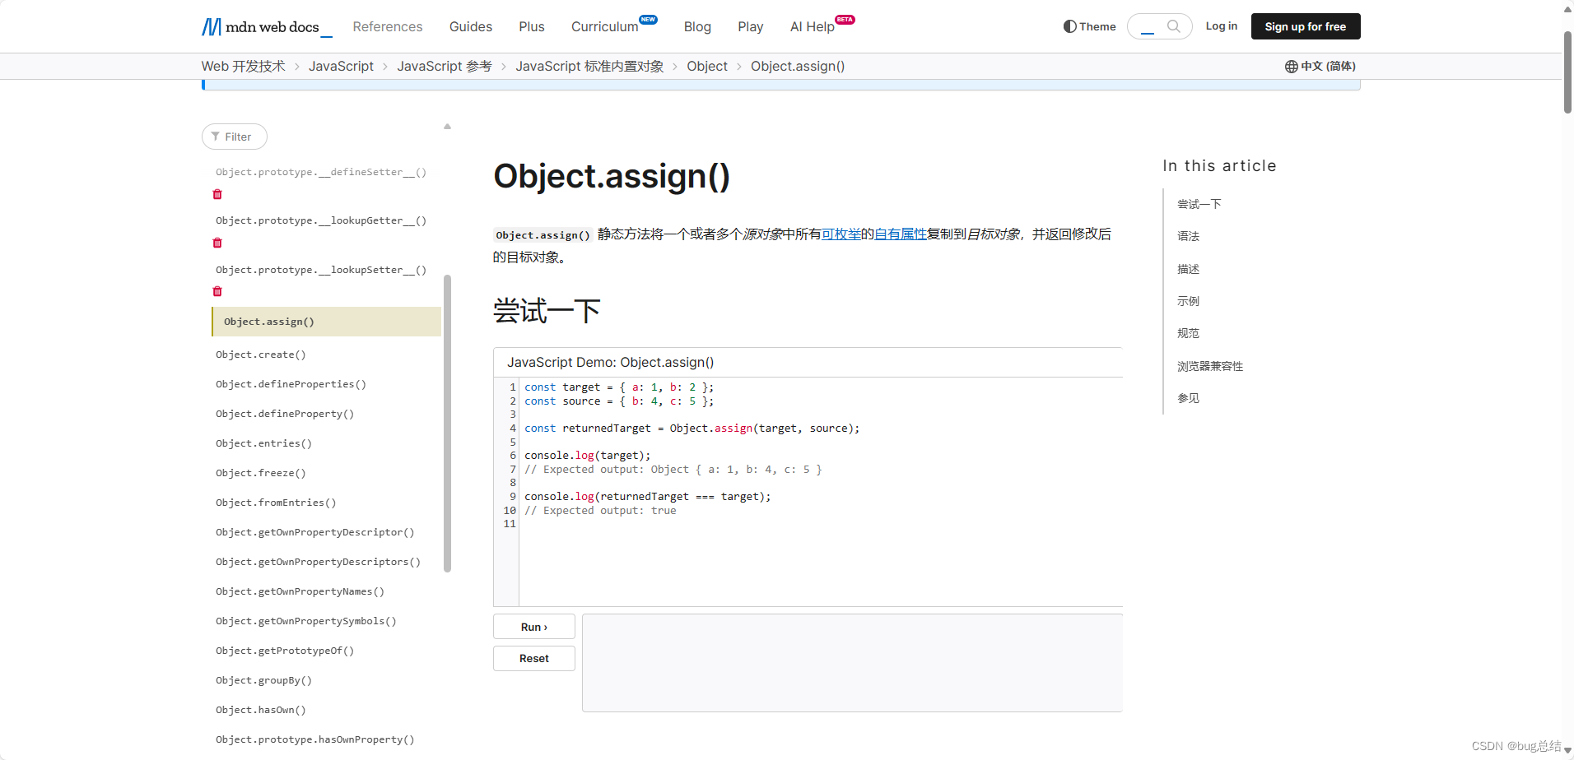The image size is (1574, 760).
Task: Click the Sign up for free button
Action: pyautogui.click(x=1305, y=25)
